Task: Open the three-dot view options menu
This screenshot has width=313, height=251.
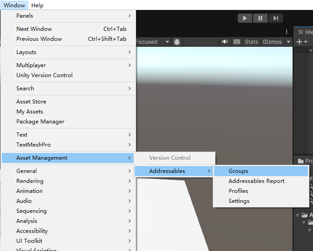Action: (x=287, y=32)
